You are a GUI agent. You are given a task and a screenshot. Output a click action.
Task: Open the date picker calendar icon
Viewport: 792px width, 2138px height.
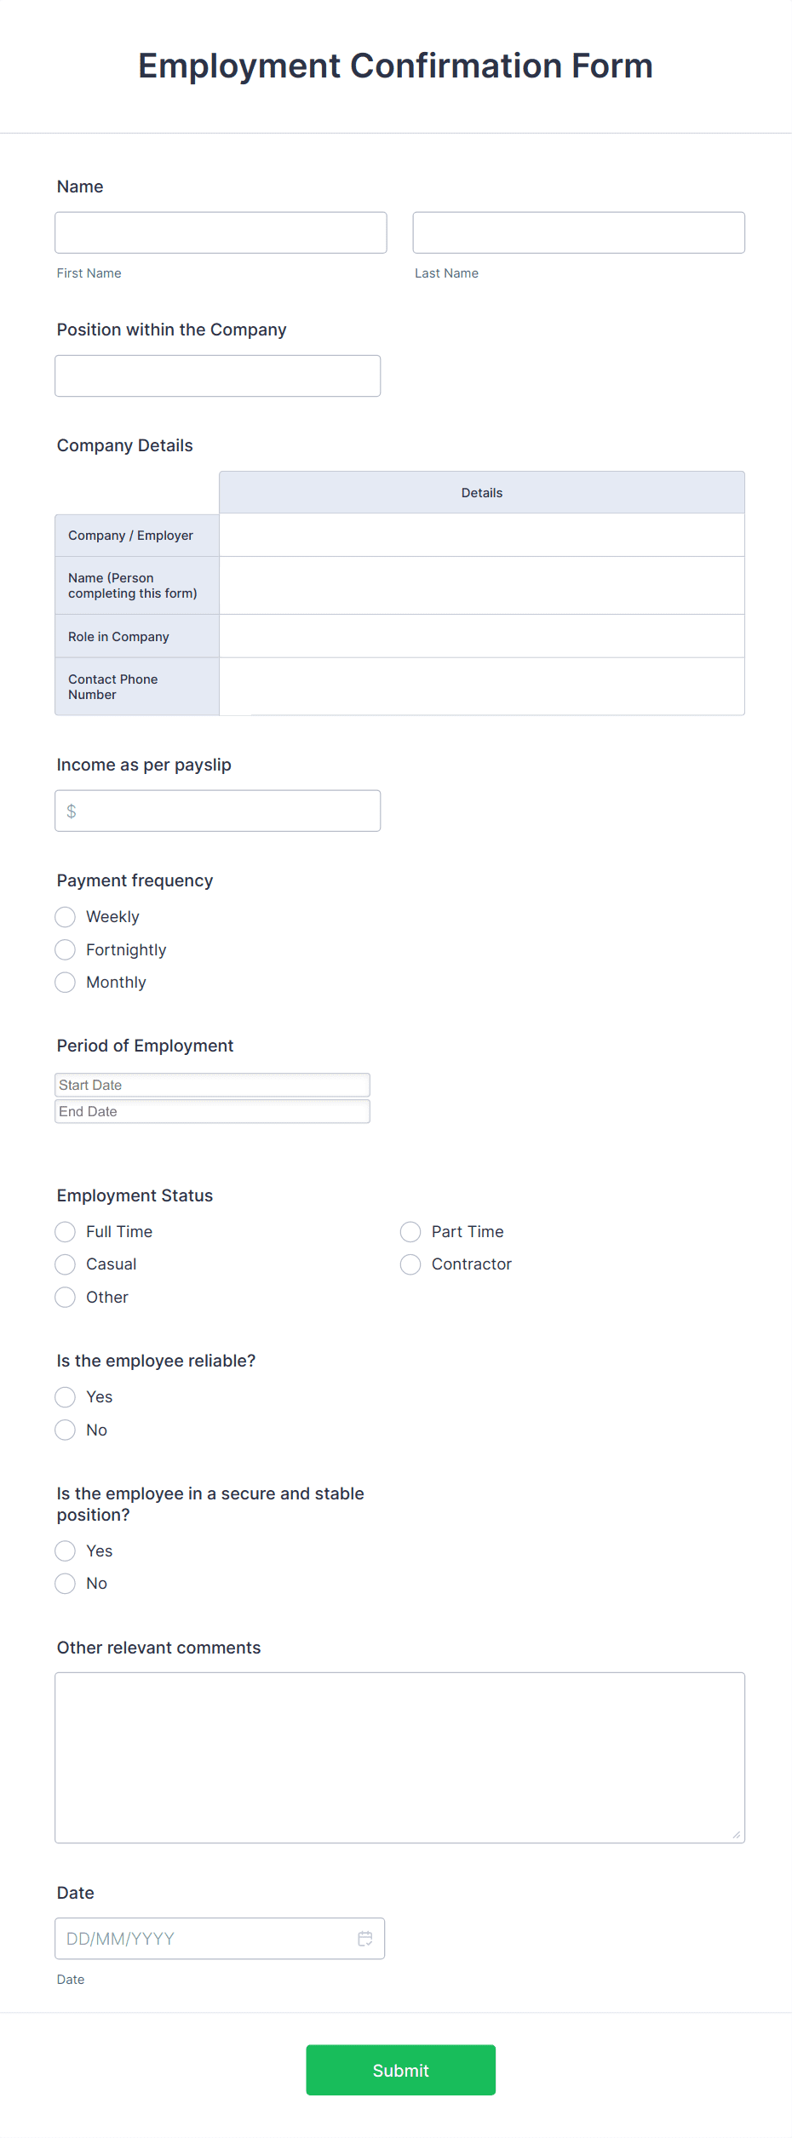pyautogui.click(x=364, y=1939)
